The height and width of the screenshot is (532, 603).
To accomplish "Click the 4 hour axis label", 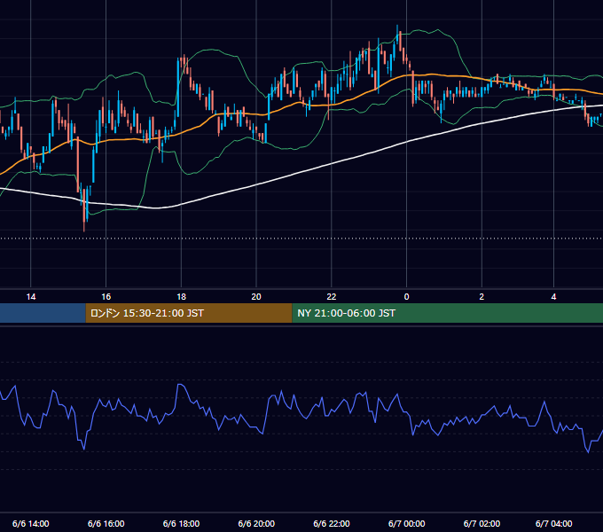I will tap(553, 297).
